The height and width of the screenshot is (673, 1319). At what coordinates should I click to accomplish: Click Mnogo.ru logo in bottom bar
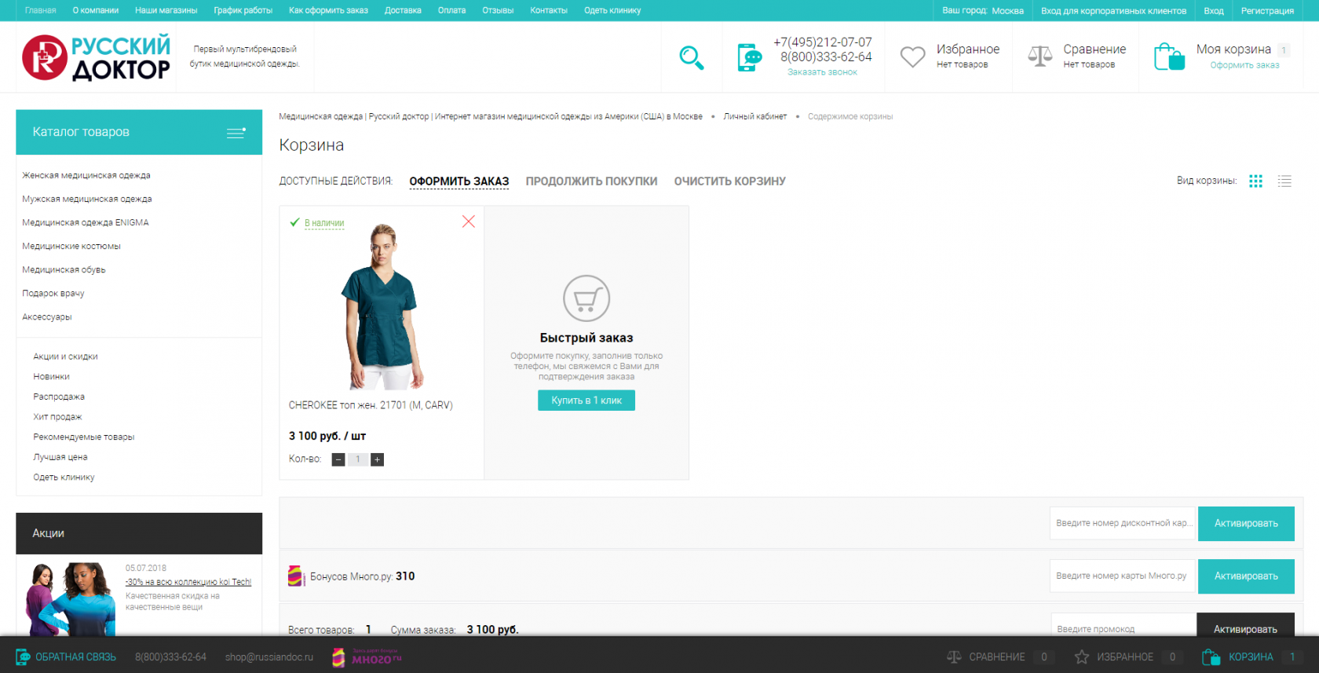tap(367, 657)
